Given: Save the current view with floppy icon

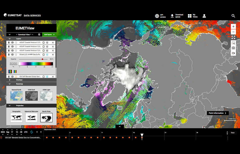Looking at the screenshot, I should tap(39, 35).
